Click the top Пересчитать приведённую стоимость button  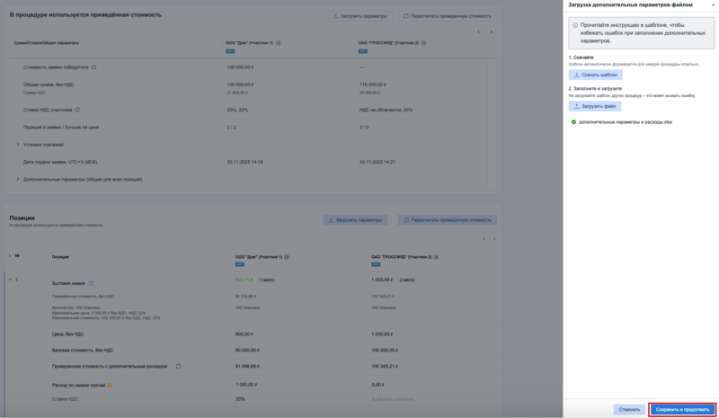447,16
